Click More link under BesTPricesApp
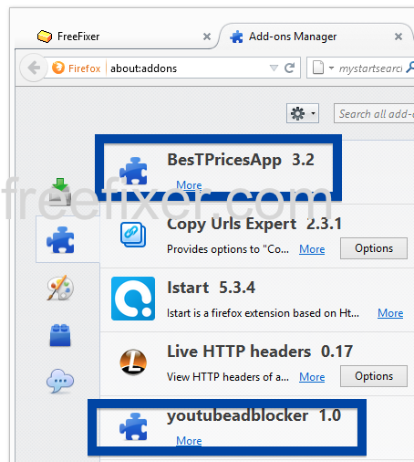This screenshot has height=462, width=414. coord(189,185)
